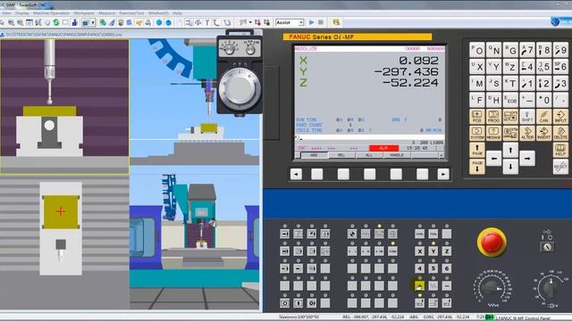Click the first blank soft key below screen
This screenshot has height=321, width=572.
click(317, 175)
